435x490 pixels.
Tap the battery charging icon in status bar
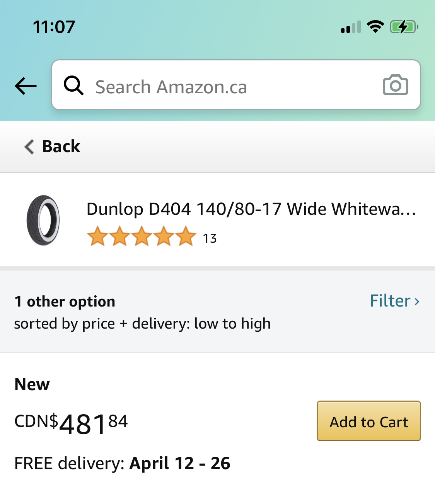[x=404, y=27]
